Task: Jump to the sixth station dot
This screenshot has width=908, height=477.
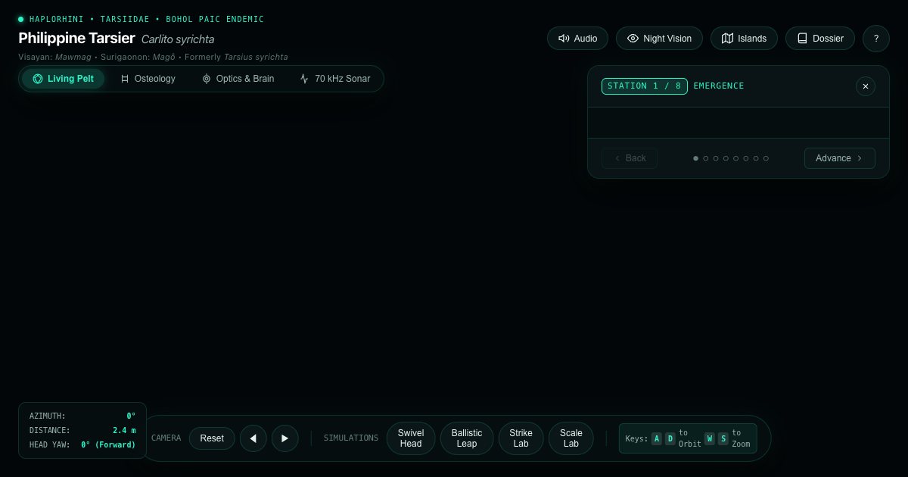Action: 746,158
